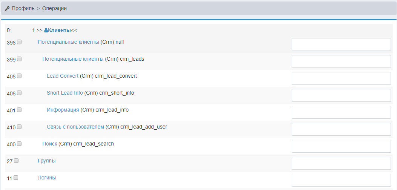Tick the checkbox next to 399
This screenshot has height=190, width=397.
coord(19,59)
